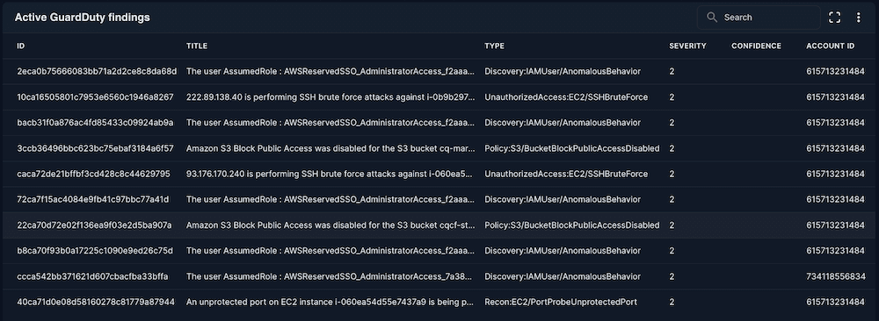Sort by the ACCOUNT ID column header

point(831,46)
